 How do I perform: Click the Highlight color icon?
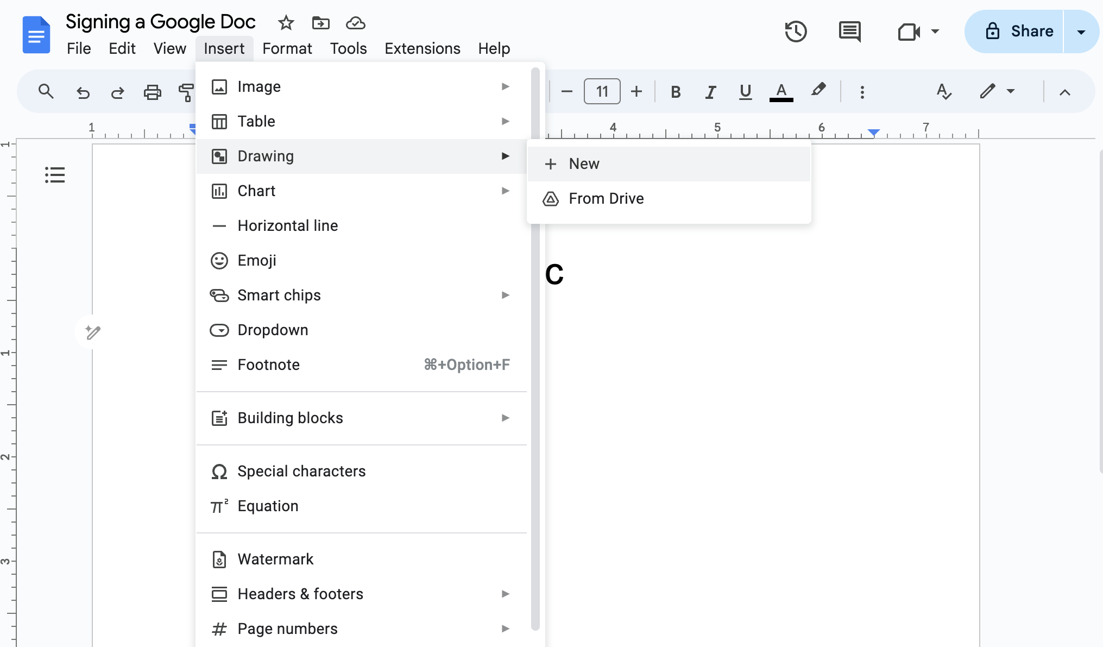click(x=818, y=91)
